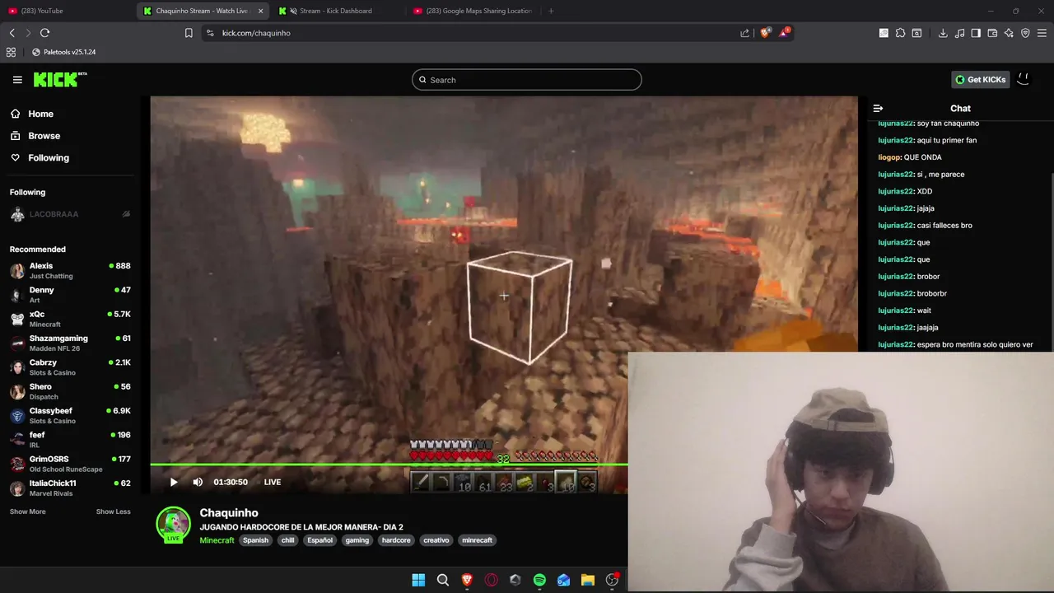1054x593 pixels.
Task: Open recommended channel Classybeef
Action: click(70, 415)
